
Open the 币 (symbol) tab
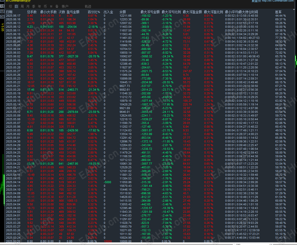[45, 6]
